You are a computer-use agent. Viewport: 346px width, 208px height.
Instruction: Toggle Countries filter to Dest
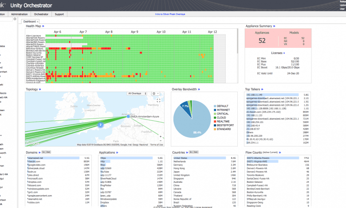click(196, 152)
